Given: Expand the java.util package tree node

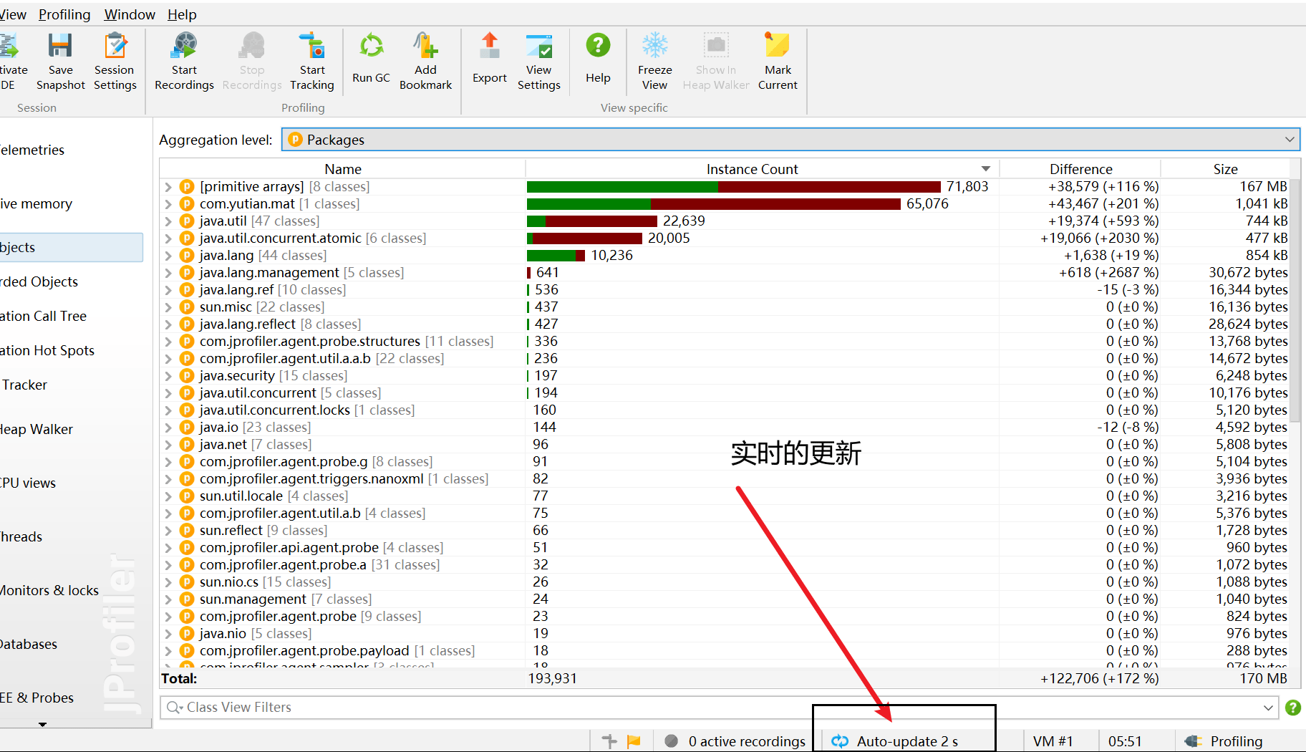Looking at the screenshot, I should click(168, 221).
